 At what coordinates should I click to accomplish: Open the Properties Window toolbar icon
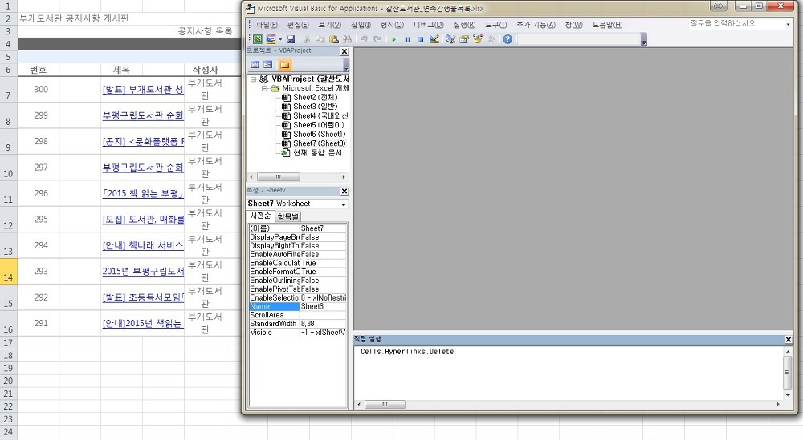click(x=464, y=39)
